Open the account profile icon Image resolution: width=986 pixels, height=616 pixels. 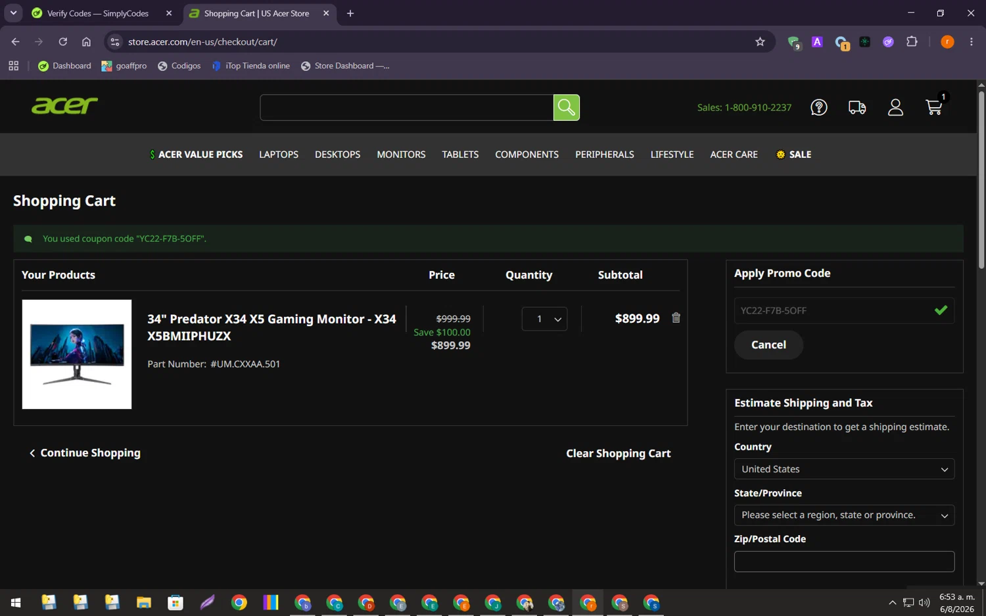895,107
